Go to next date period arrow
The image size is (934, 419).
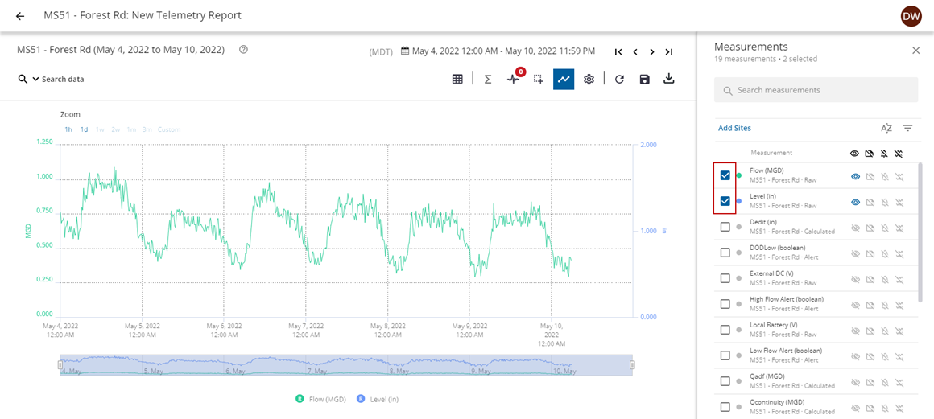tap(652, 51)
